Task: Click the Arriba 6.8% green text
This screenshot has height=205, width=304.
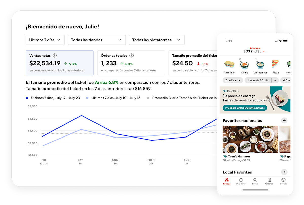Action: point(106,82)
